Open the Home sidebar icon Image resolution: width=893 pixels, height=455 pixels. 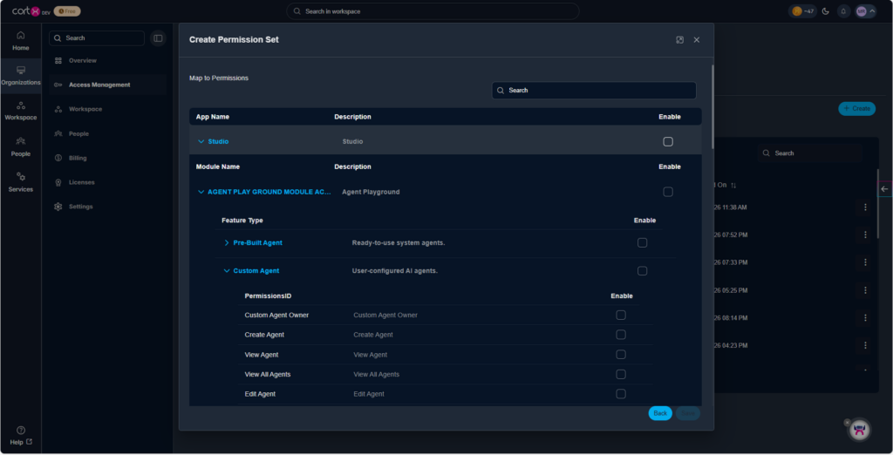[20, 40]
